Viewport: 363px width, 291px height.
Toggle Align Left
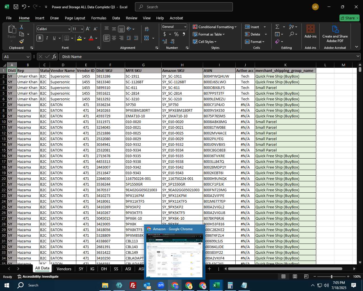click(107, 38)
